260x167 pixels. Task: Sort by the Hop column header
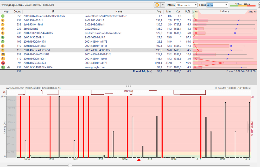tap(6, 12)
